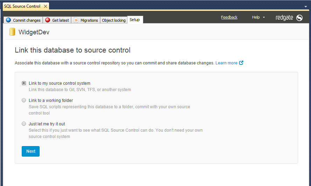Click the red Get latest icon
311x186 pixels.
point(48,20)
